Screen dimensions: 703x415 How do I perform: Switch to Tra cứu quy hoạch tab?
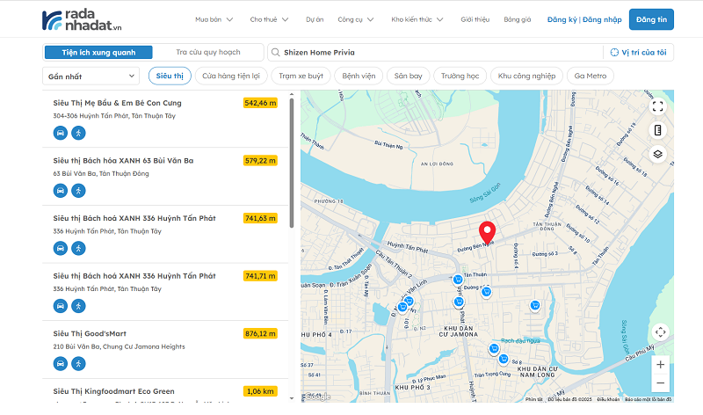(x=208, y=52)
